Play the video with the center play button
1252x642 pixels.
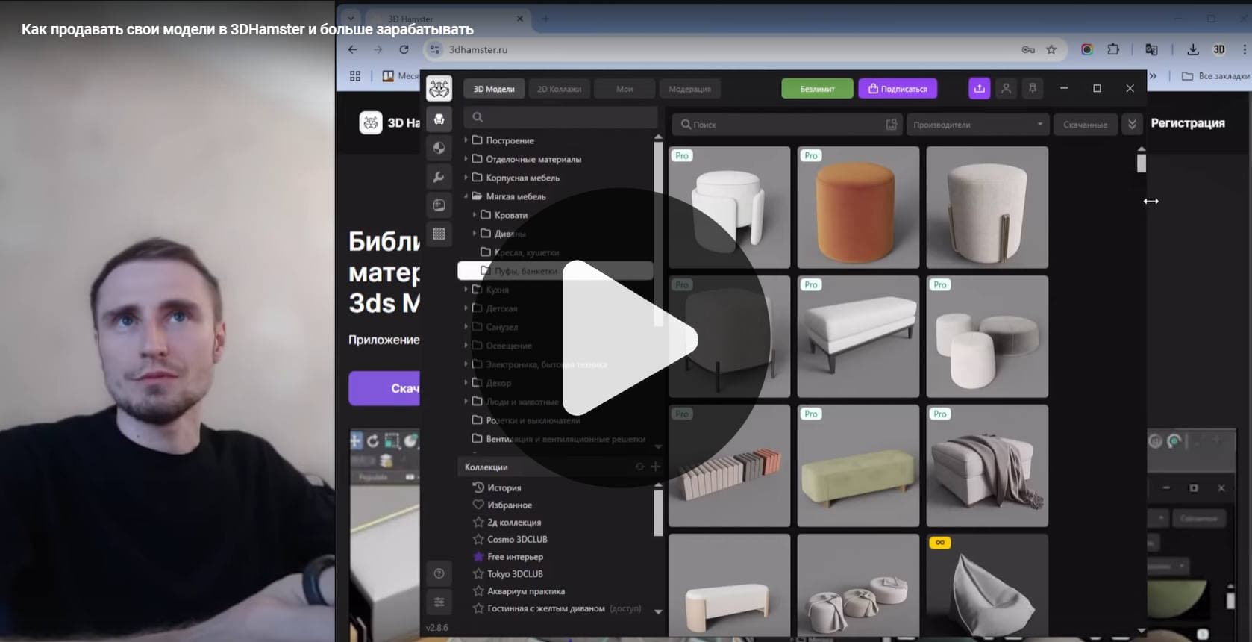pyautogui.click(x=628, y=338)
